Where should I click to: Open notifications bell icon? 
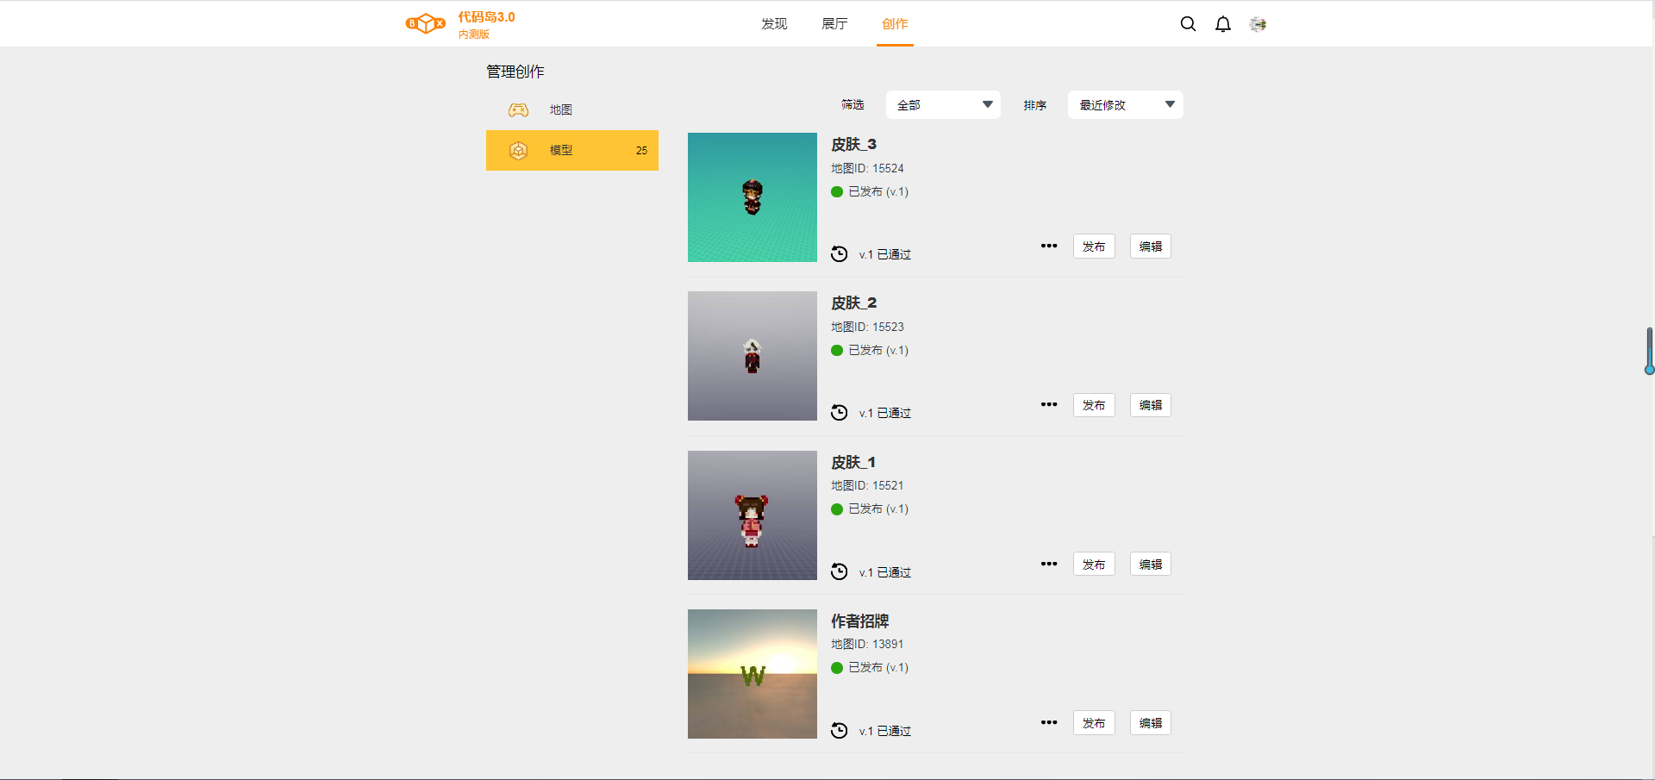(1223, 24)
